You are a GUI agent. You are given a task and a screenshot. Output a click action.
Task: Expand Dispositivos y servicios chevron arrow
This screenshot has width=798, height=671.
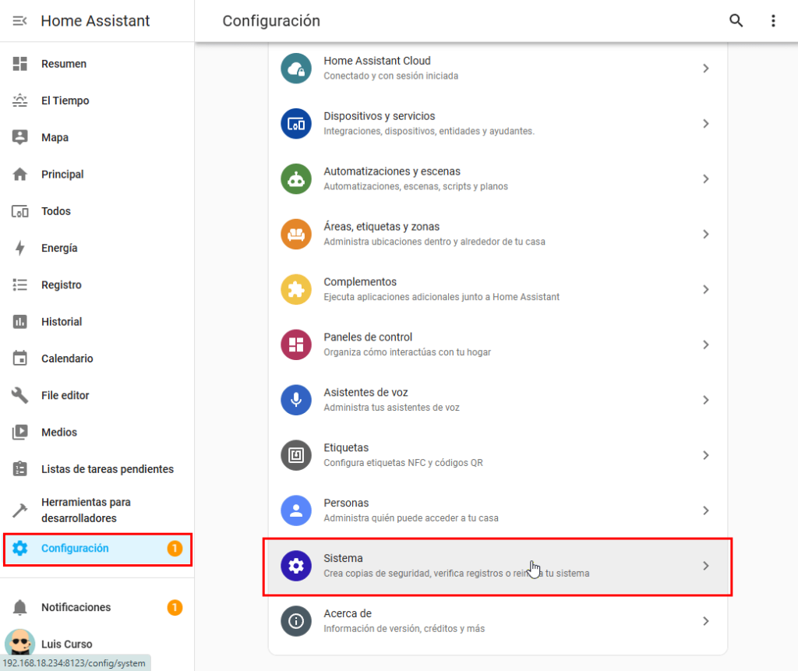coord(705,124)
